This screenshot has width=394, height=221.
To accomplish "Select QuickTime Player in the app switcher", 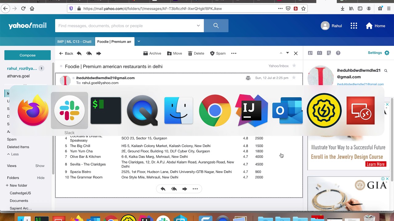I will [142, 110].
